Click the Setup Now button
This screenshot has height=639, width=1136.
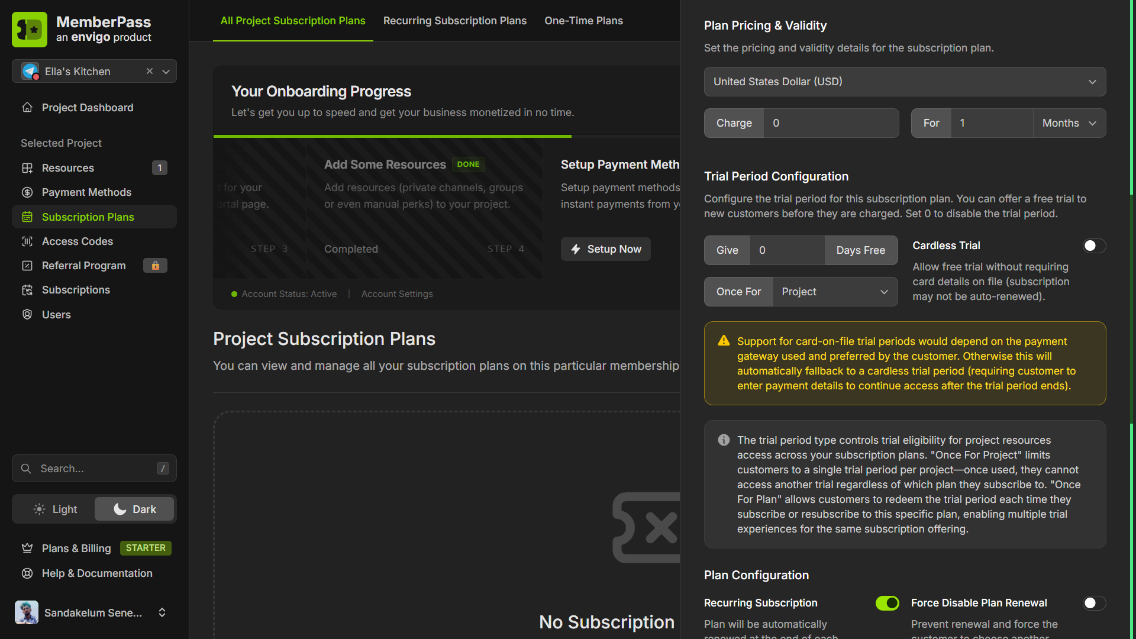point(605,249)
